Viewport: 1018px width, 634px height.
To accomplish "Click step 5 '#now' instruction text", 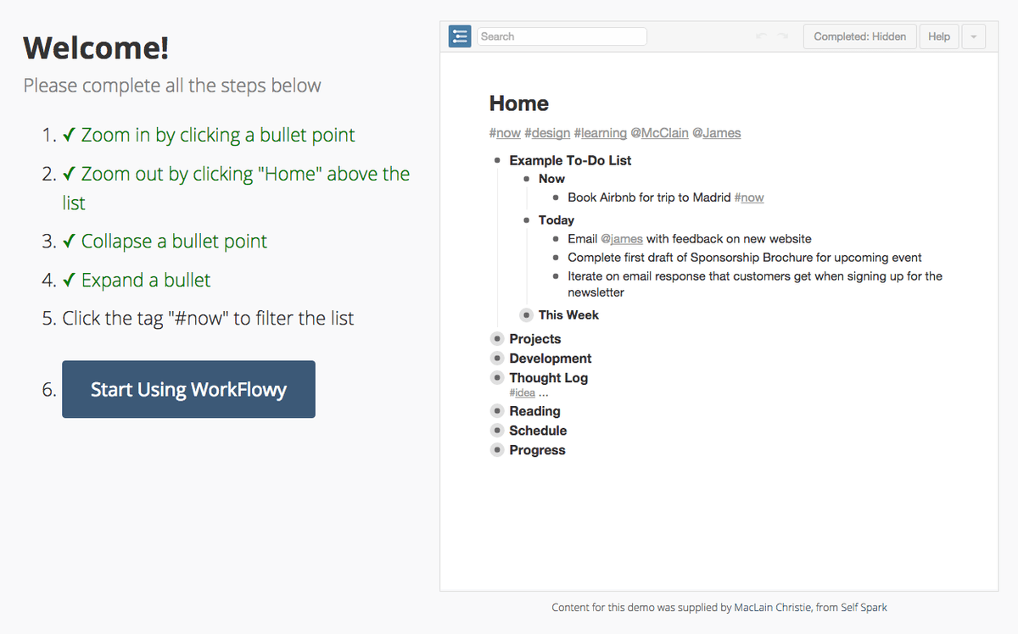I will click(208, 319).
